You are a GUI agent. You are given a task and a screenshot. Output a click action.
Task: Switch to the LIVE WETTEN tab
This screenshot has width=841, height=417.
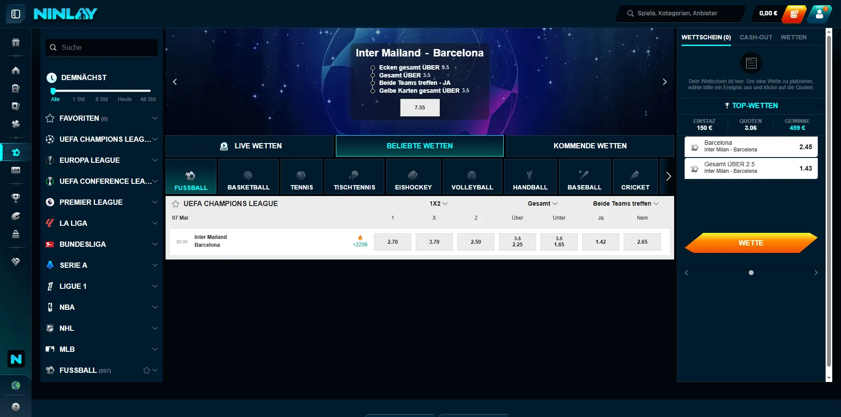click(250, 146)
